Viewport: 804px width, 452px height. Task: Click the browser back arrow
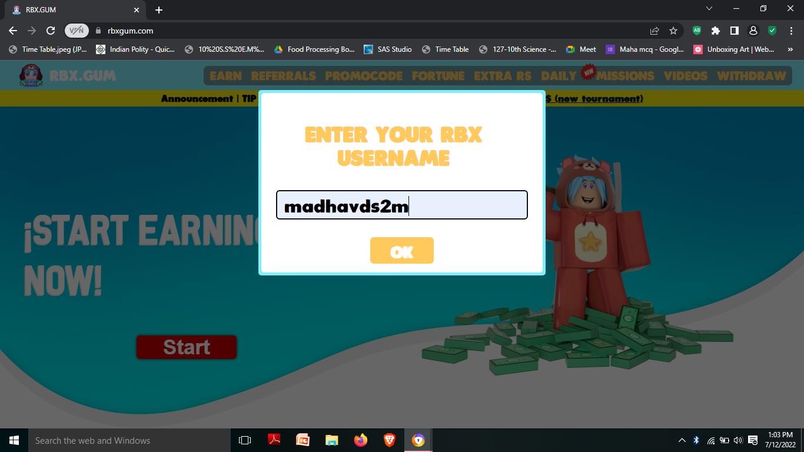[13, 31]
